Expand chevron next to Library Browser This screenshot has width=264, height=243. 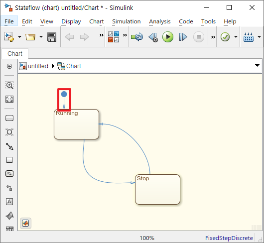(125, 35)
